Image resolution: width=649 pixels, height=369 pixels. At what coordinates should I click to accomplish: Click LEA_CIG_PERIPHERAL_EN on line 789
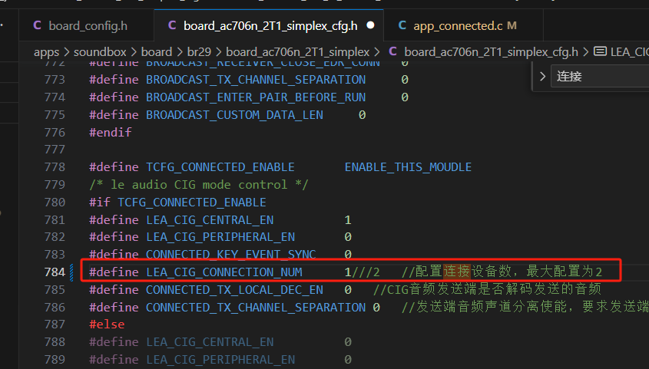point(220,360)
